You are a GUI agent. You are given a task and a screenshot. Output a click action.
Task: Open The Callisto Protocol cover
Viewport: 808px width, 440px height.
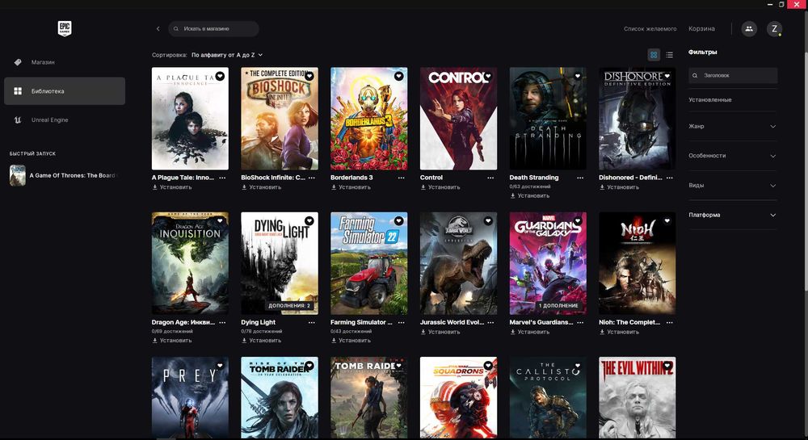click(548, 398)
